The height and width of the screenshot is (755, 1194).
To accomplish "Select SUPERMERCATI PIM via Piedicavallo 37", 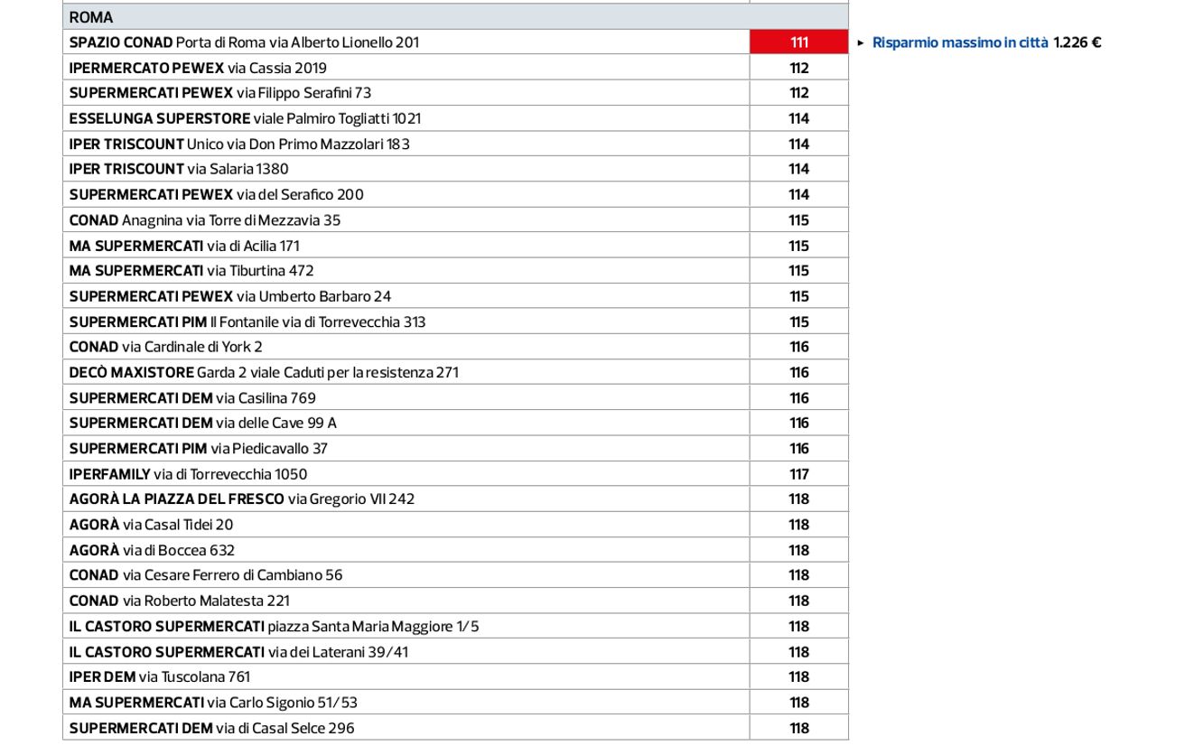I will 455,449.
